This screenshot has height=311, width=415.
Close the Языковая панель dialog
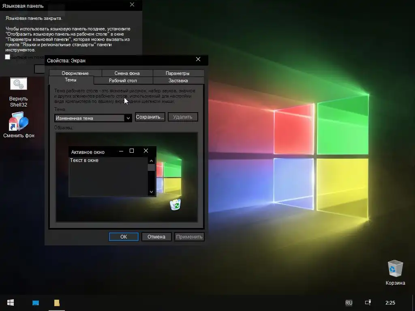tap(132, 5)
